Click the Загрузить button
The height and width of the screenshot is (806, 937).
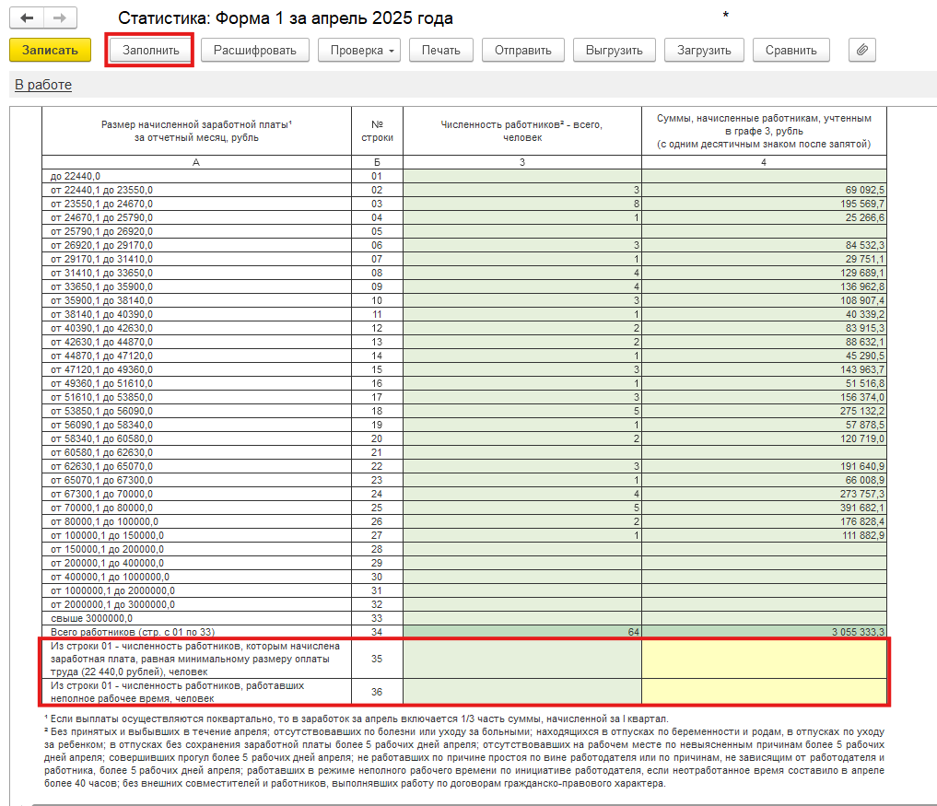click(704, 50)
